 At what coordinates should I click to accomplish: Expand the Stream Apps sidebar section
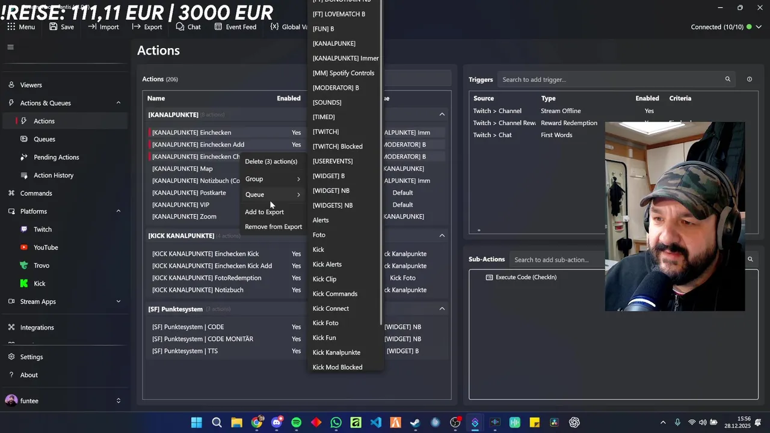click(118, 301)
